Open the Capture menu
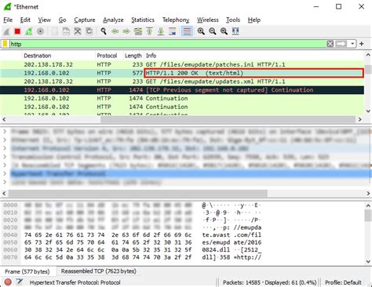 click(85, 20)
